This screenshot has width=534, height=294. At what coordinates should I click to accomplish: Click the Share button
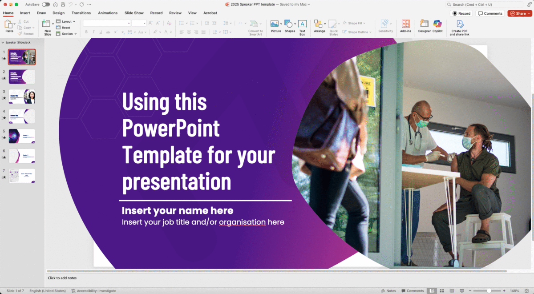(x=518, y=13)
